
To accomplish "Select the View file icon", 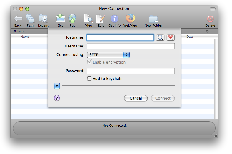I will (x=89, y=19).
